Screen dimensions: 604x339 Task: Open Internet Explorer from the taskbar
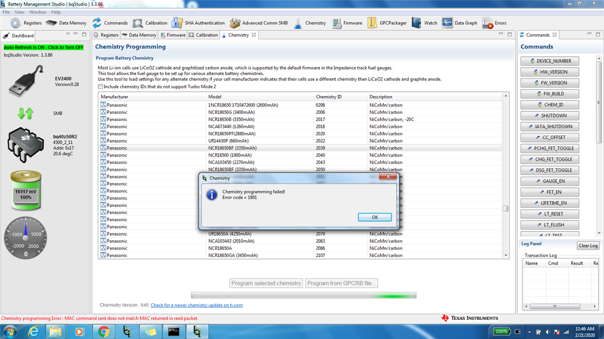tap(33, 332)
